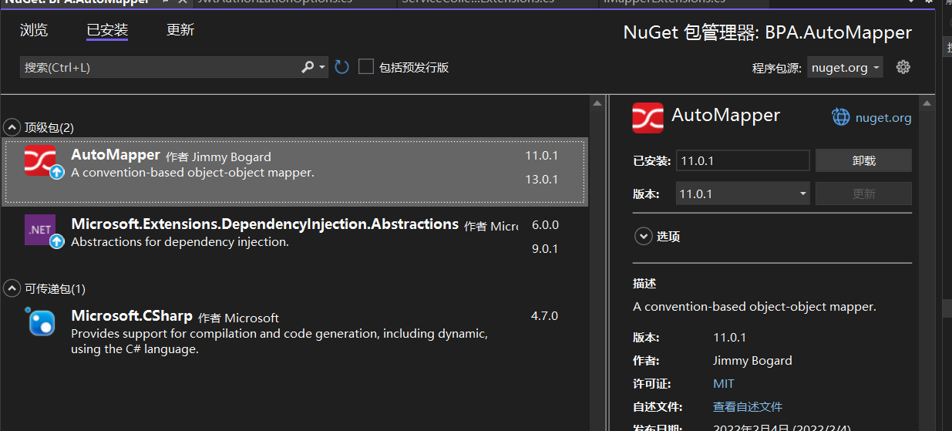Click update-available badge on DependencyInjection.Abstractions icon
The width and height of the screenshot is (952, 431).
(56, 242)
